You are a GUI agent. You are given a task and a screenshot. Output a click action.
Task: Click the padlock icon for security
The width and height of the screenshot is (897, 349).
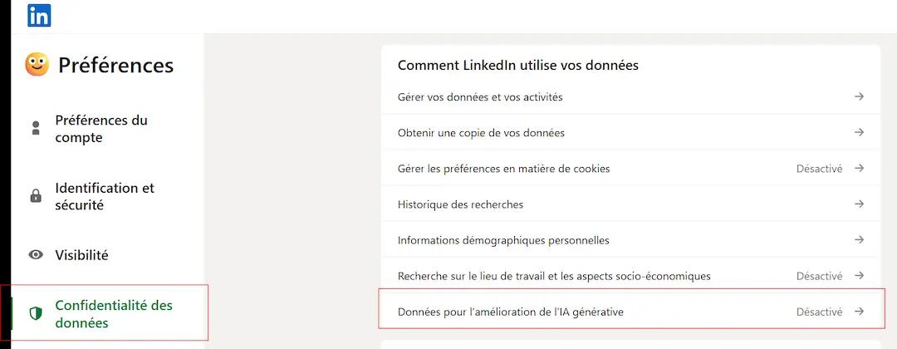point(36,197)
